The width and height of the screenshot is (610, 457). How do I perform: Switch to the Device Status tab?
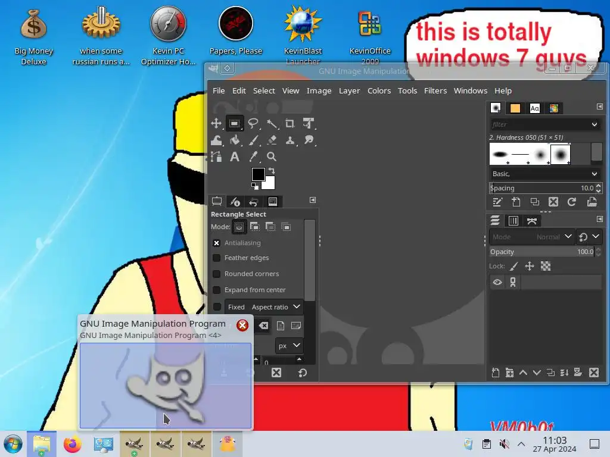coord(235,201)
